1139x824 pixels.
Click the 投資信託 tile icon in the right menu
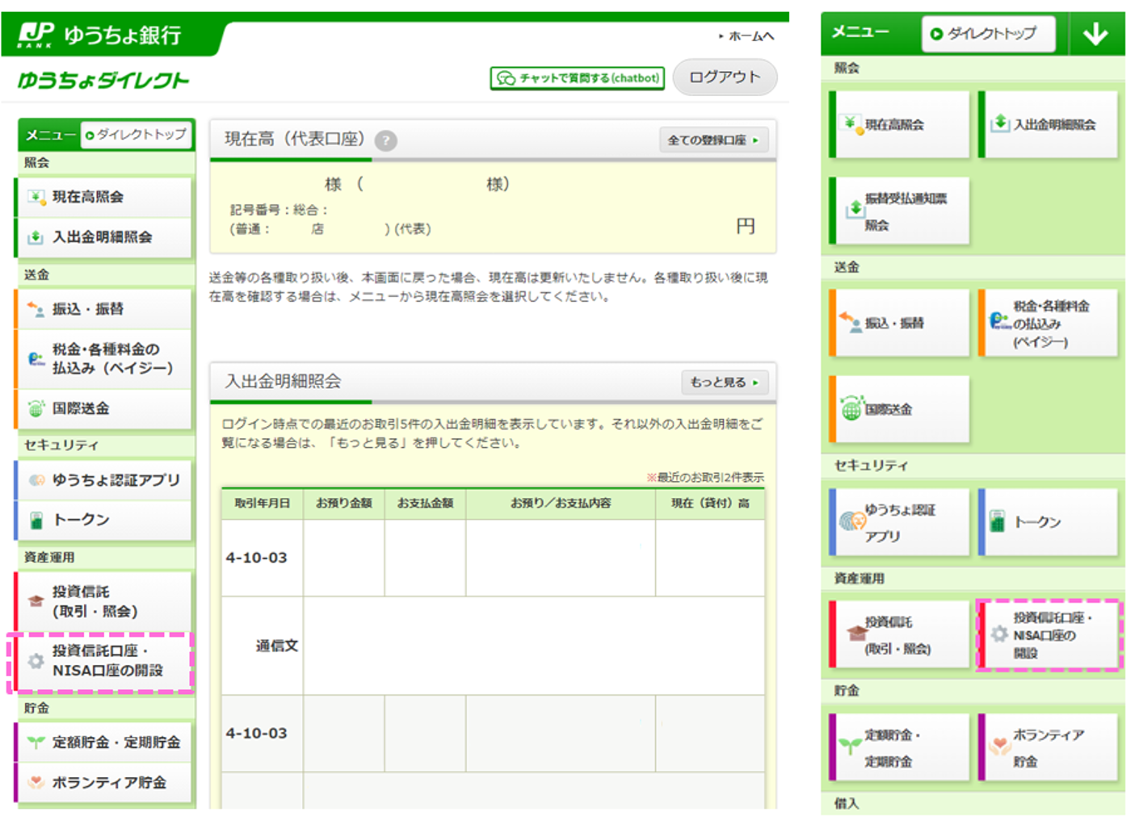click(x=855, y=634)
